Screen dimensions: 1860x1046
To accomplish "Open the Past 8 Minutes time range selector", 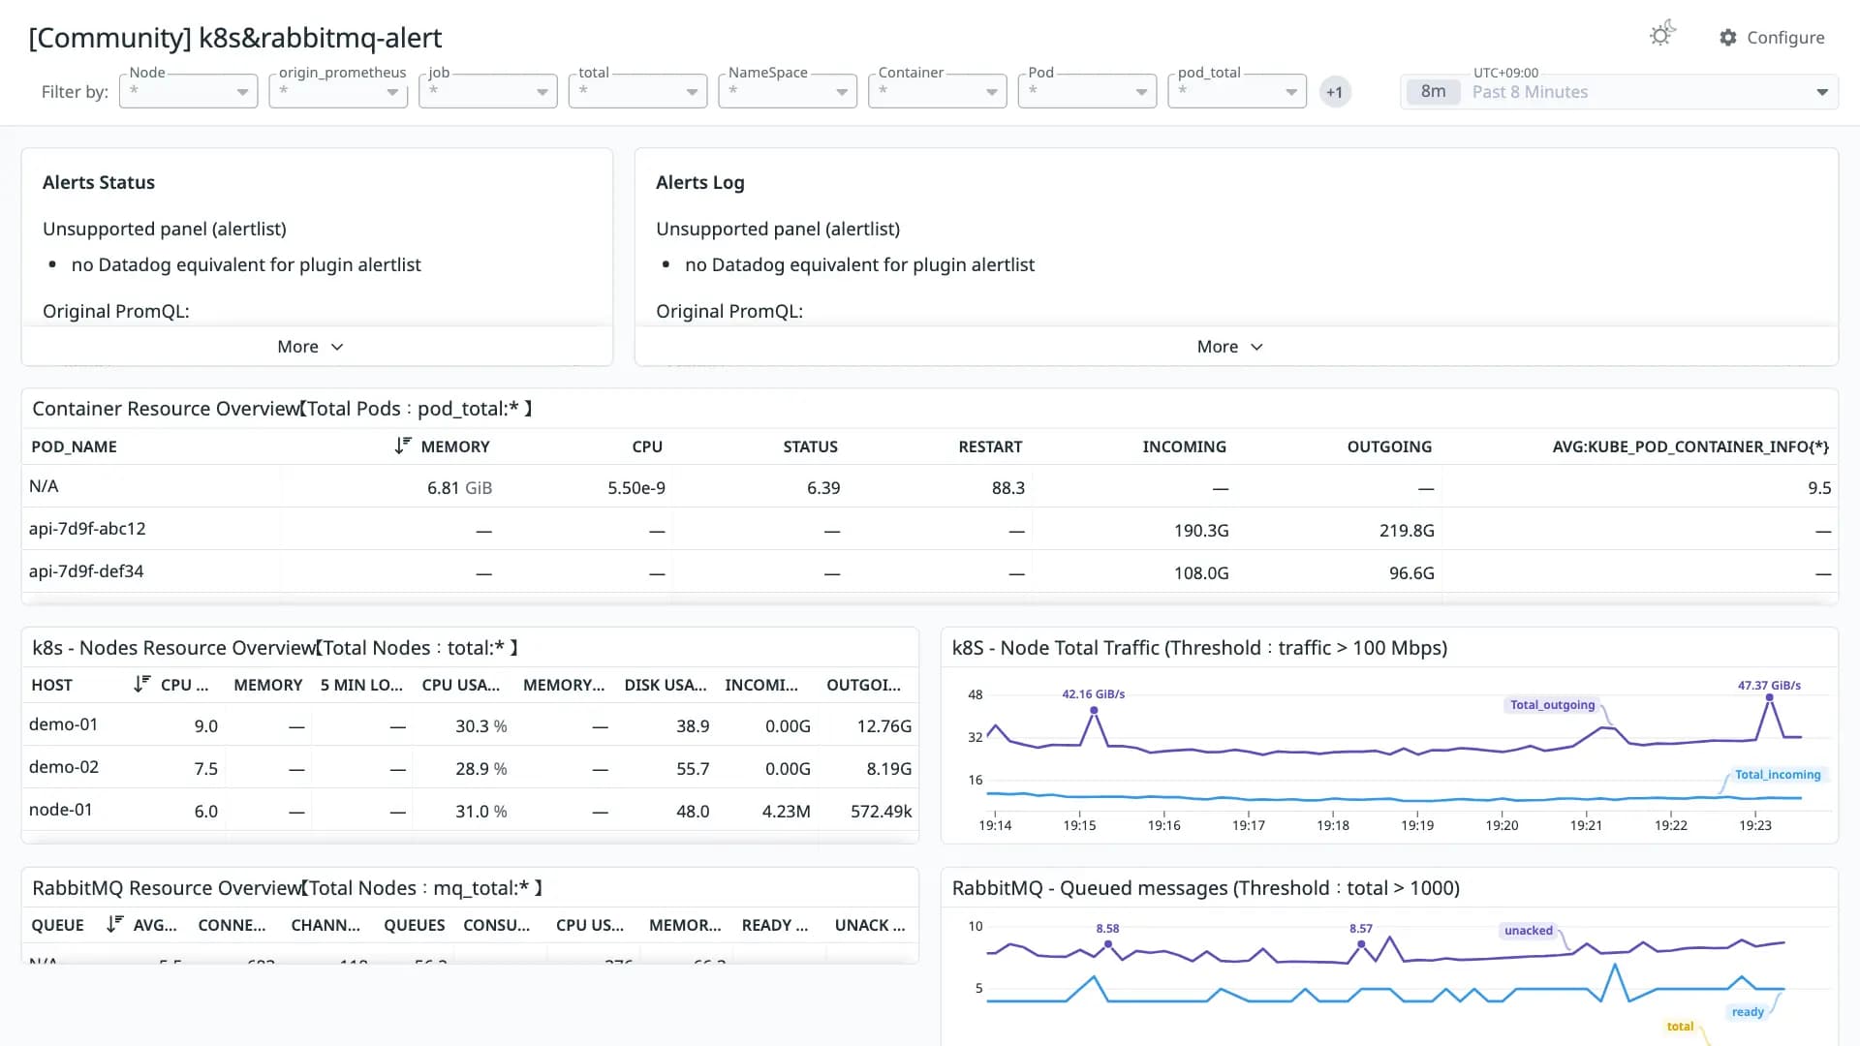I will tap(1619, 92).
